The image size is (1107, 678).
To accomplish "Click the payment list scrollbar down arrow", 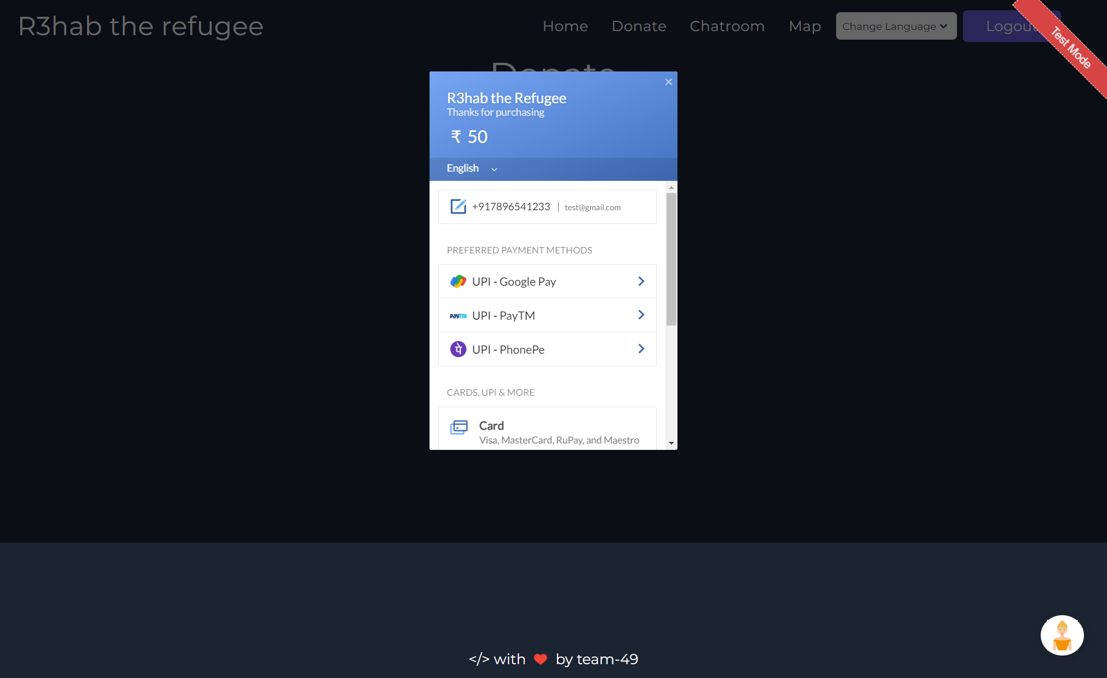I will coord(671,443).
